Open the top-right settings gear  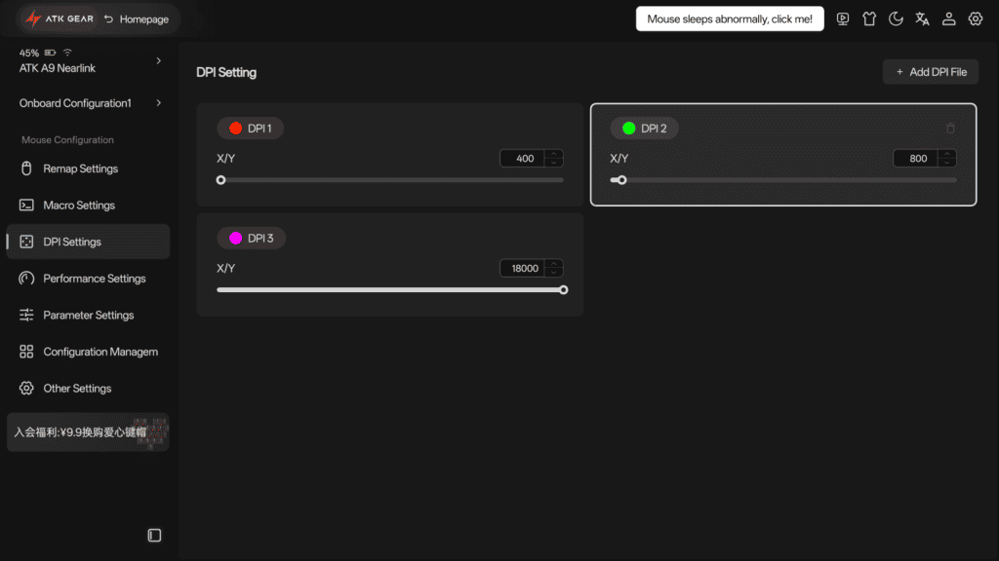coord(976,19)
